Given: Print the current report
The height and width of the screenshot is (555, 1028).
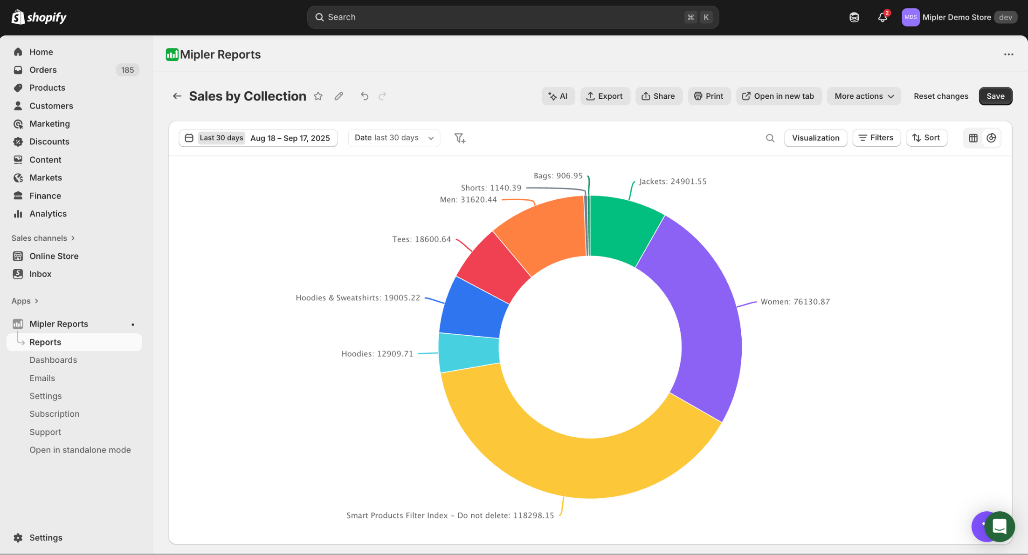Looking at the screenshot, I should point(709,96).
